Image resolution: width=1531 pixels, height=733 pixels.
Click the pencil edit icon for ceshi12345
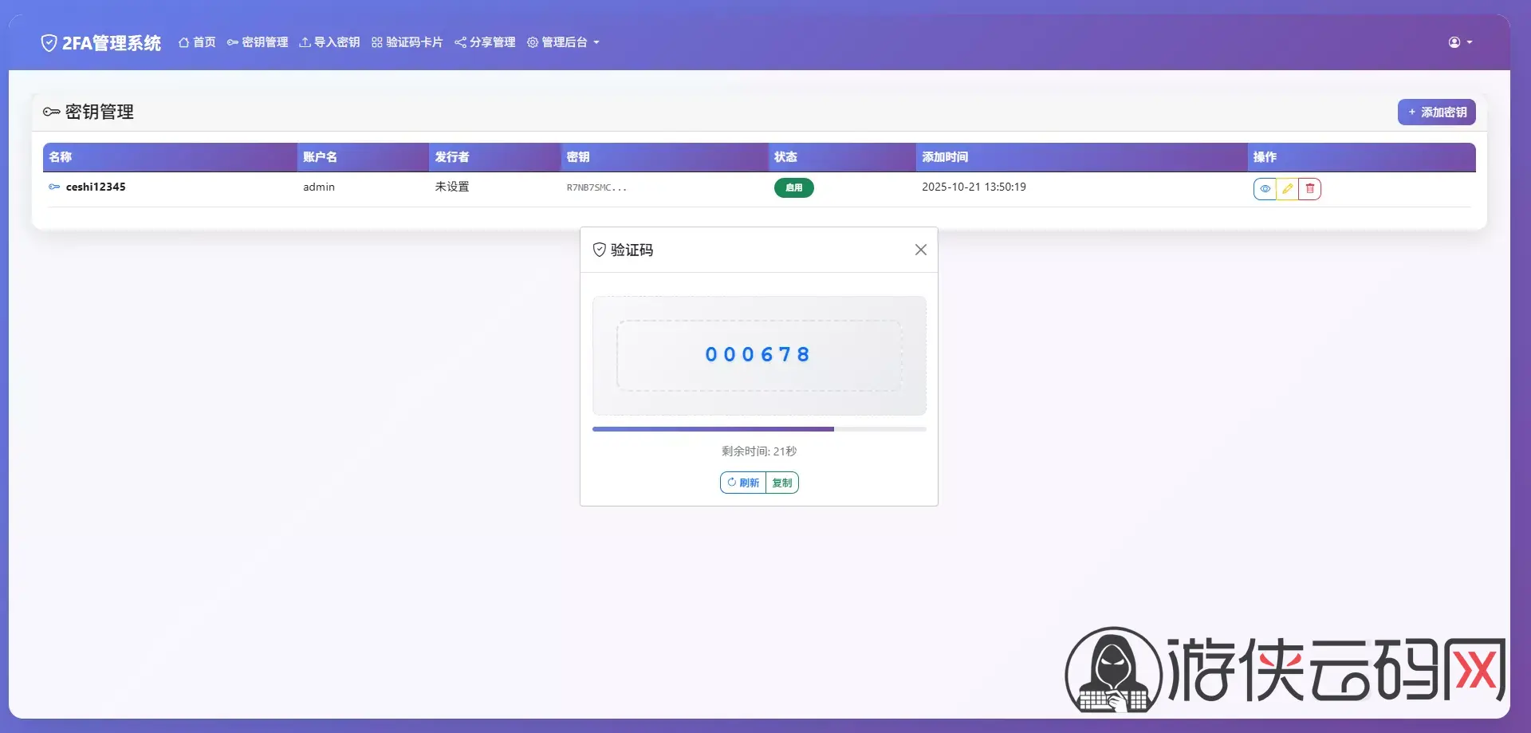[x=1287, y=189]
